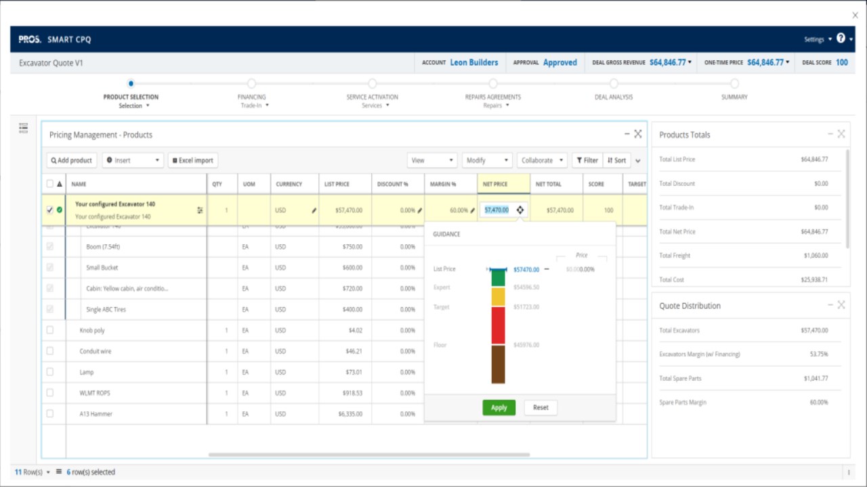The width and height of the screenshot is (867, 487).
Task: Expand the Insert dropdown
Action: [133, 160]
